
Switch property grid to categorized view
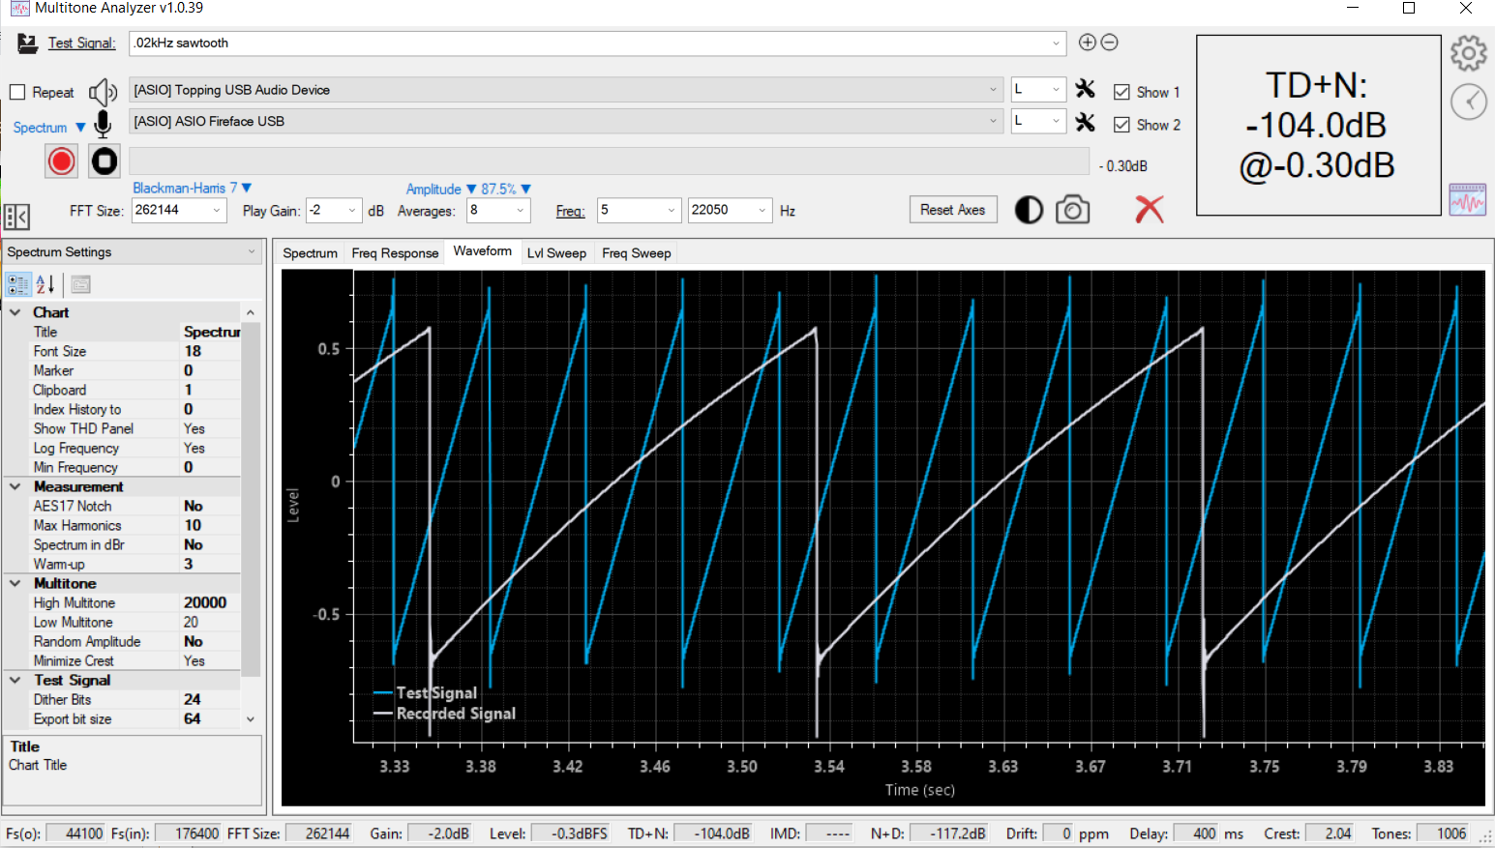tap(18, 284)
